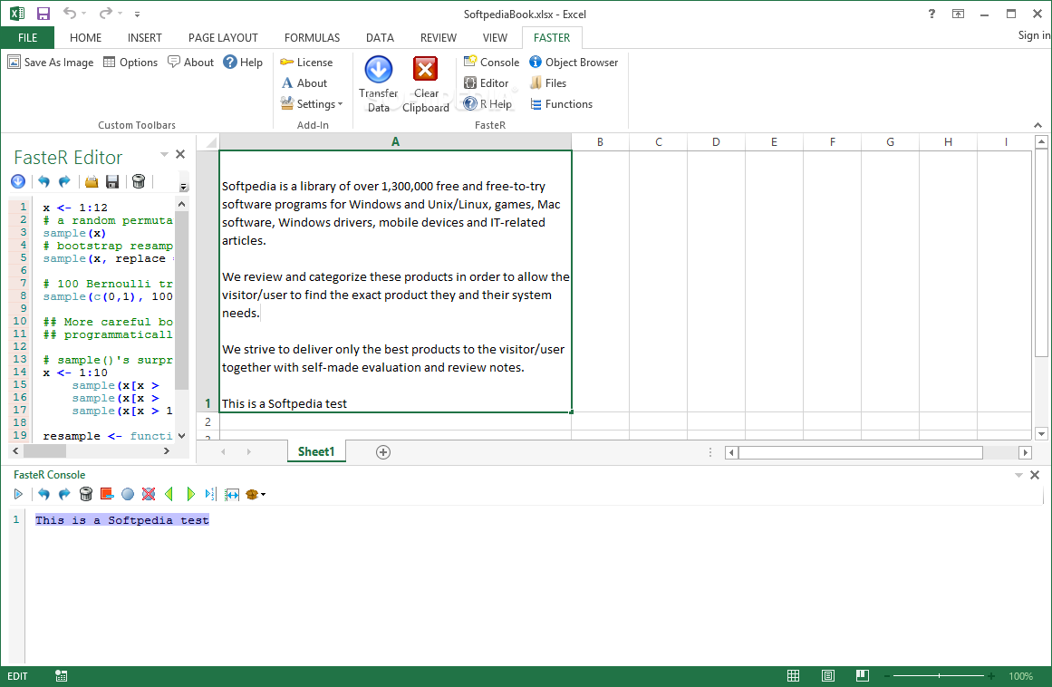The height and width of the screenshot is (687, 1052).
Task: Open Options in Custom Toolbars
Action: click(x=130, y=62)
